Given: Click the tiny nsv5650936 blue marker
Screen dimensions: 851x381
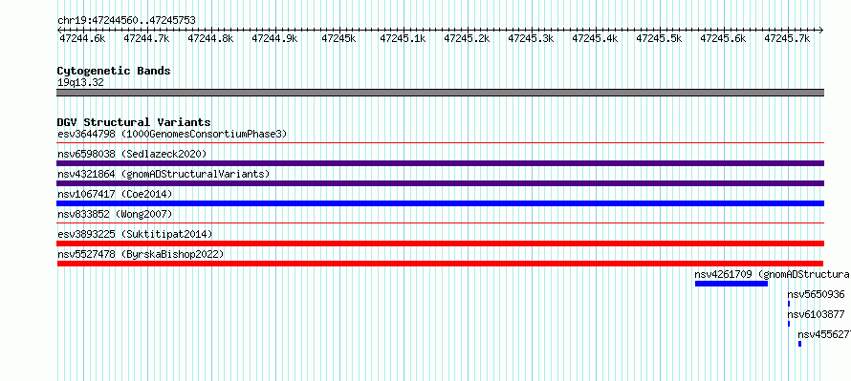Looking at the screenshot, I should tap(789, 304).
